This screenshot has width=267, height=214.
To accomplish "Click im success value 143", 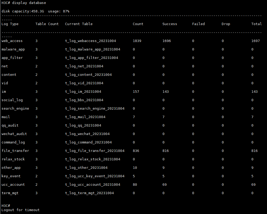I will tap(165, 92).
